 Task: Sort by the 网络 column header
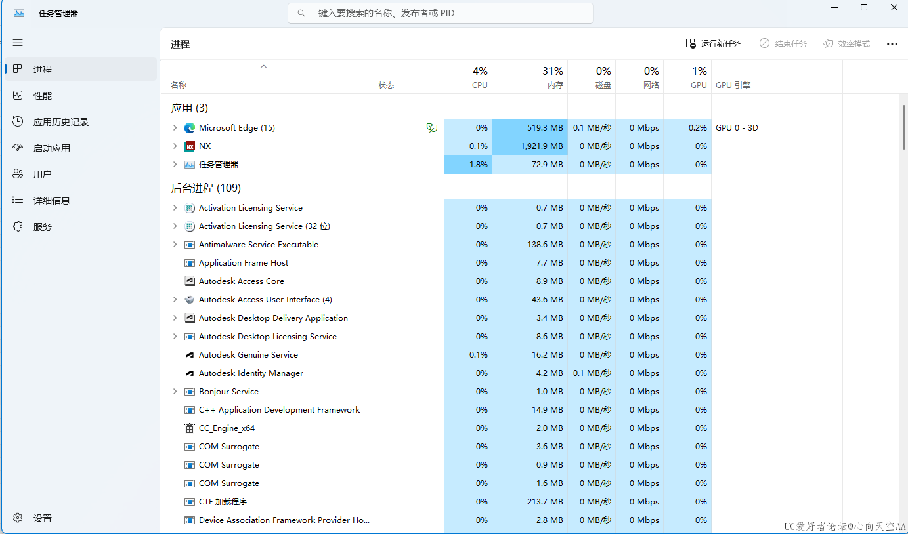click(639, 77)
